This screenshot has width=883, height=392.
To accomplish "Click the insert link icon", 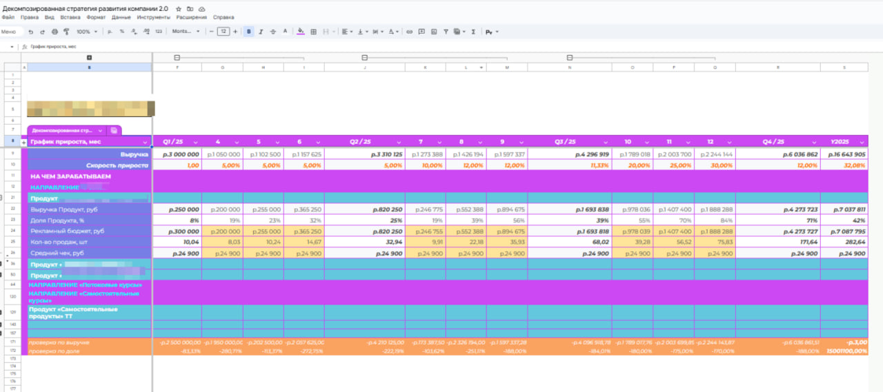I will (x=410, y=32).
